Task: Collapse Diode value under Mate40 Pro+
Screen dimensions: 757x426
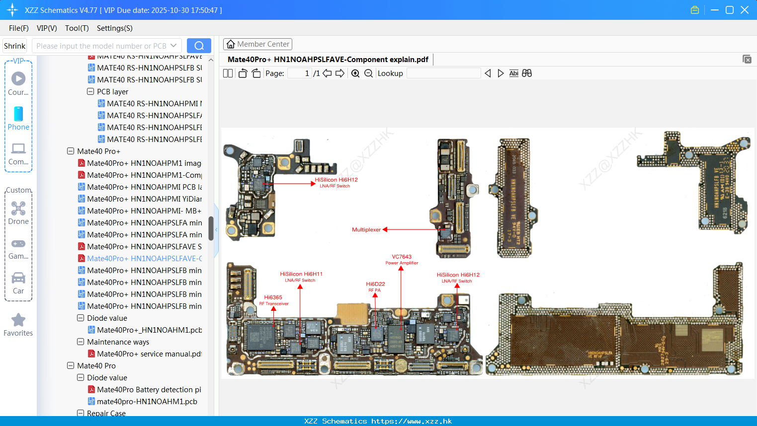Action: point(81,318)
